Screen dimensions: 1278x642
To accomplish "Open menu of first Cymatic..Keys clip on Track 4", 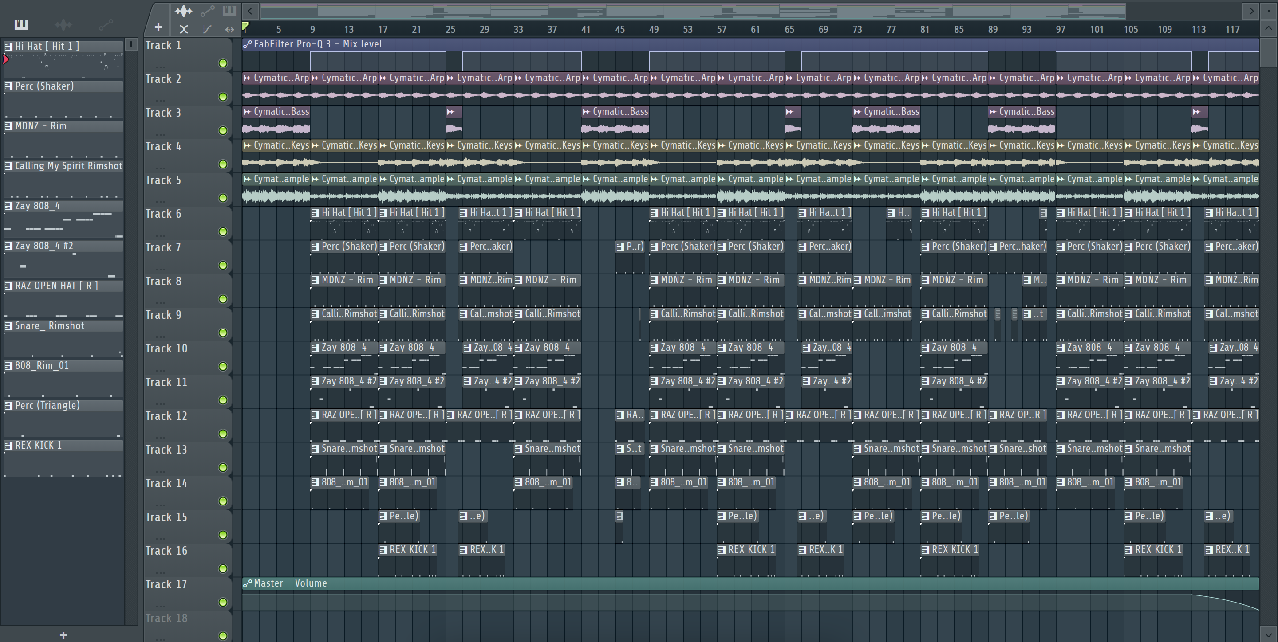I will pos(248,145).
